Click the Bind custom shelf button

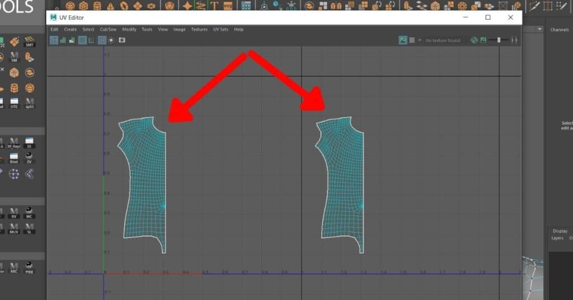[14, 158]
